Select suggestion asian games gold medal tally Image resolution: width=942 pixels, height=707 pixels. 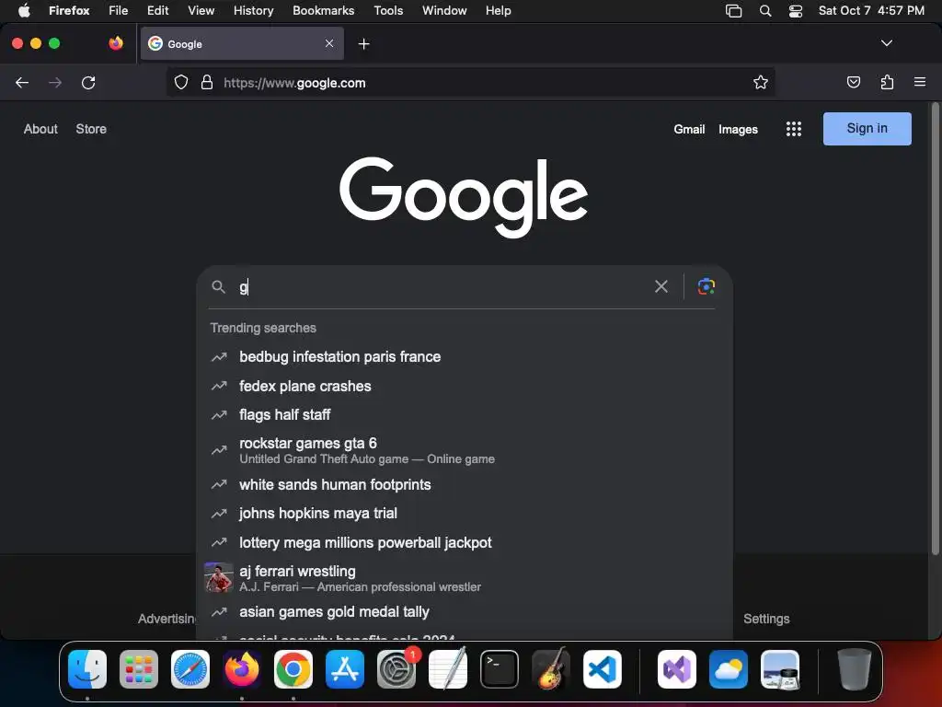464,612
